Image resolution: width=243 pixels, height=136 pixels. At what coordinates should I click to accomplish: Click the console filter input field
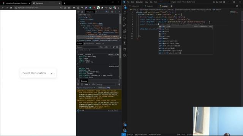click(x=106, y=85)
